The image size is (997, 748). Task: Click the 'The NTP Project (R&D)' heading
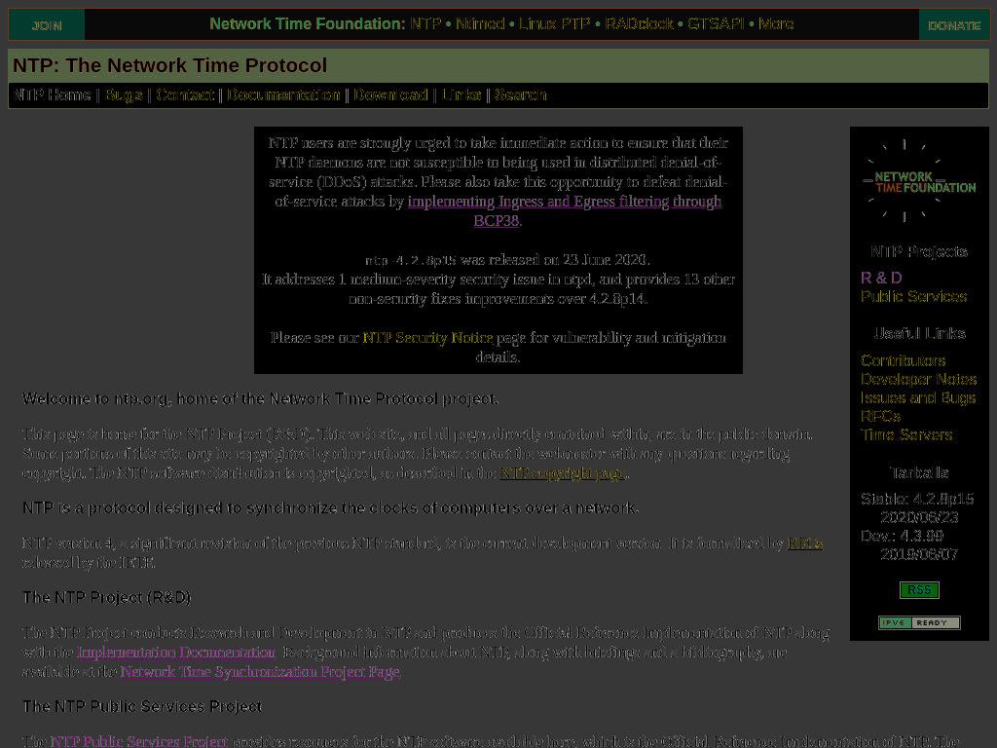click(107, 598)
